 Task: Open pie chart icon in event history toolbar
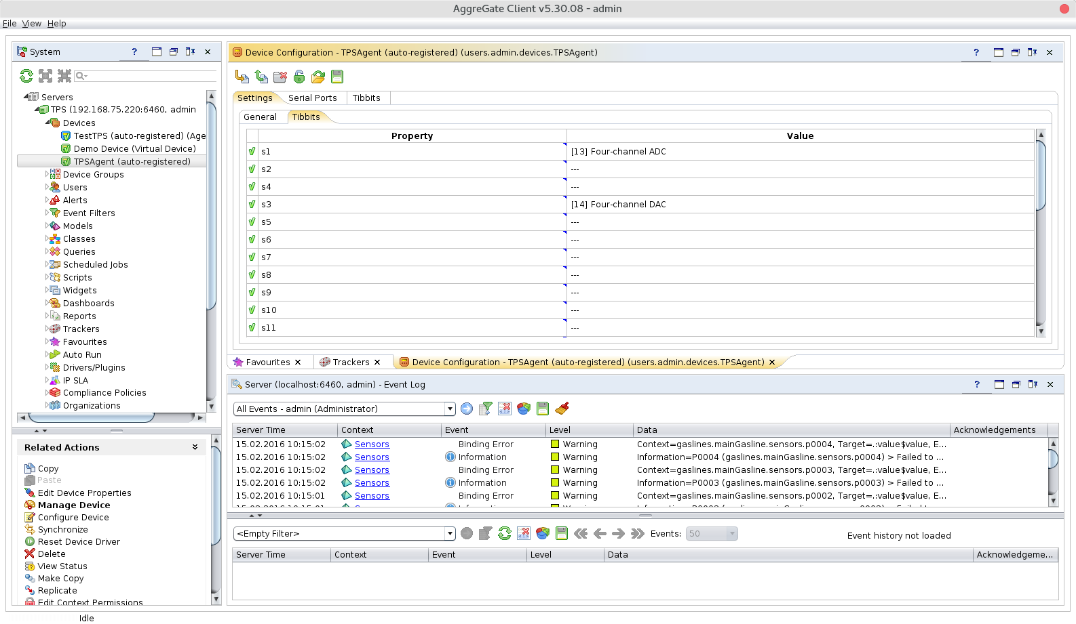click(543, 533)
